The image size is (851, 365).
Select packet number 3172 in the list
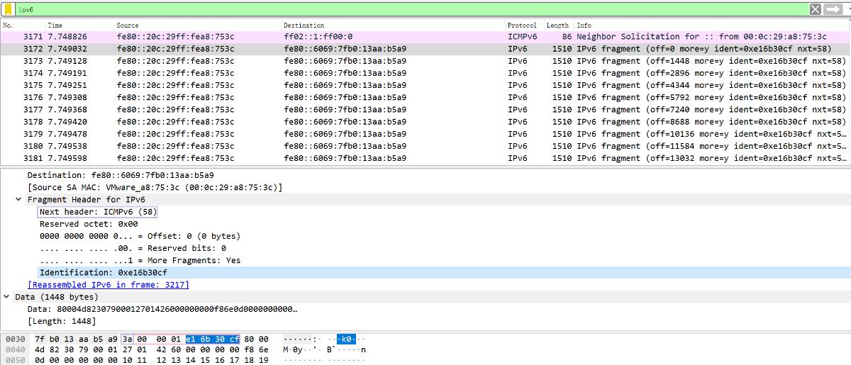[x=425, y=49]
